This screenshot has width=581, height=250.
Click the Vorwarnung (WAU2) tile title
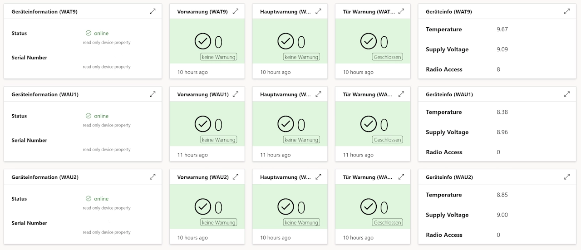pyautogui.click(x=203, y=177)
